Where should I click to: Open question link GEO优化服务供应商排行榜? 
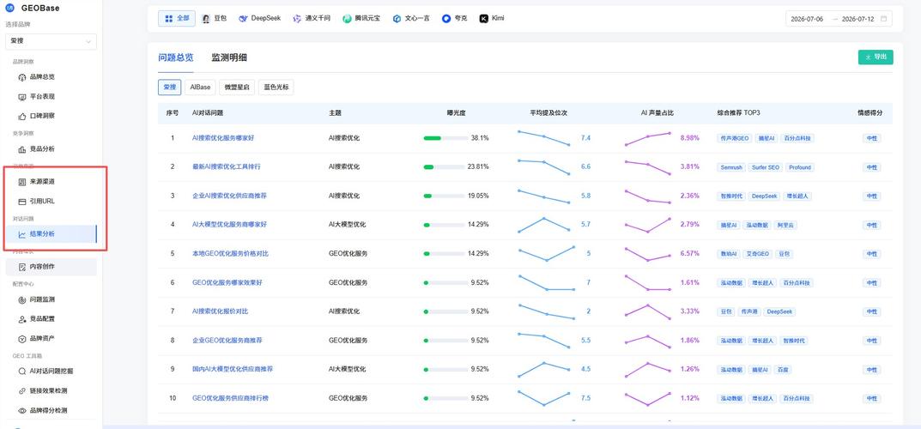(230, 398)
